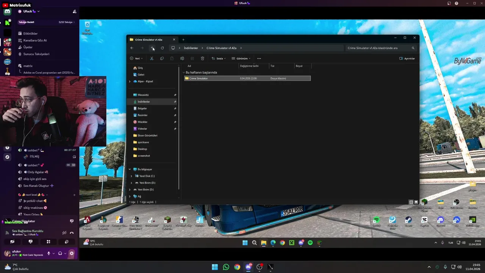Refresh the Crime Simulator v1.42a folder
Viewport: 485px width, 273px height.
(x=162, y=48)
